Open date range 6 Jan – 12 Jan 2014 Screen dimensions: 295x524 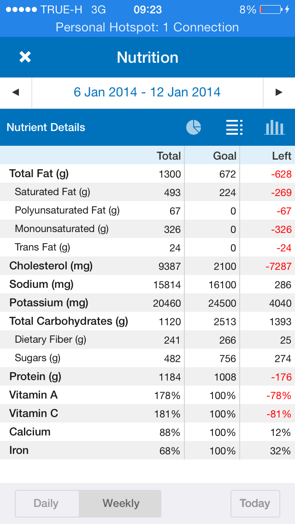(147, 92)
